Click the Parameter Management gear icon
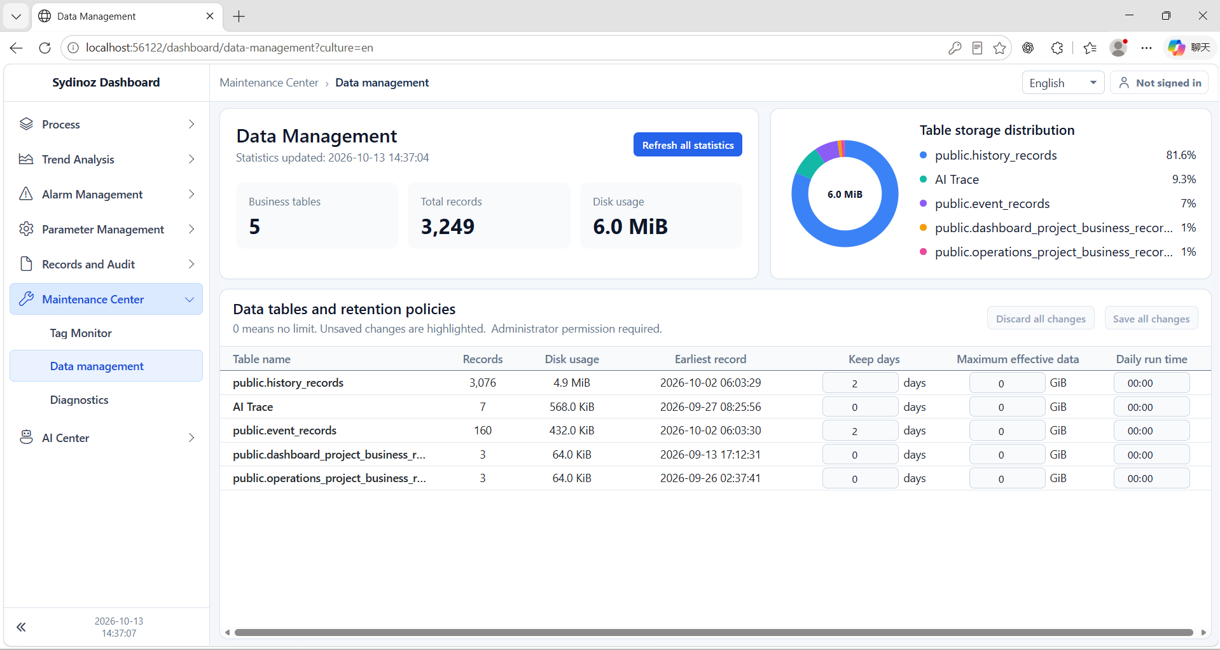This screenshot has height=650, width=1220. 26,229
